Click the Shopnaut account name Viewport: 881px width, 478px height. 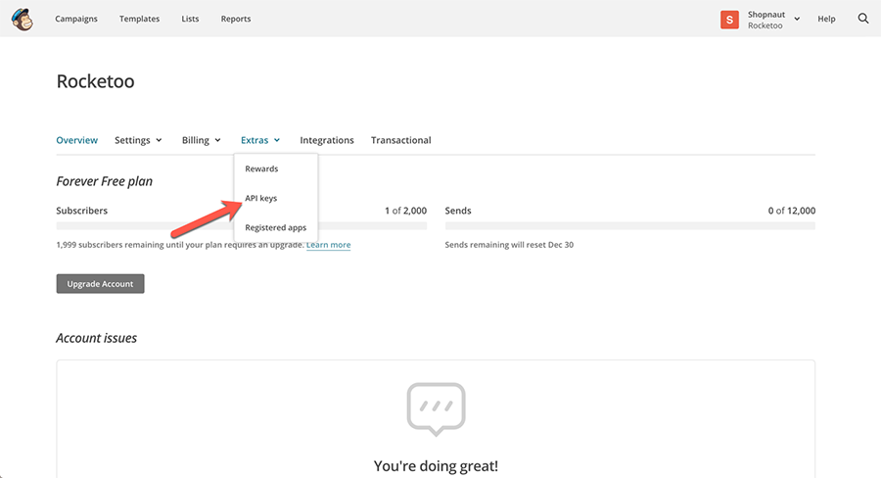765,15
